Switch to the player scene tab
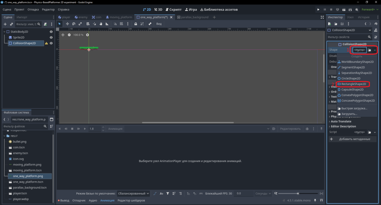The image size is (381, 205). pos(64,17)
